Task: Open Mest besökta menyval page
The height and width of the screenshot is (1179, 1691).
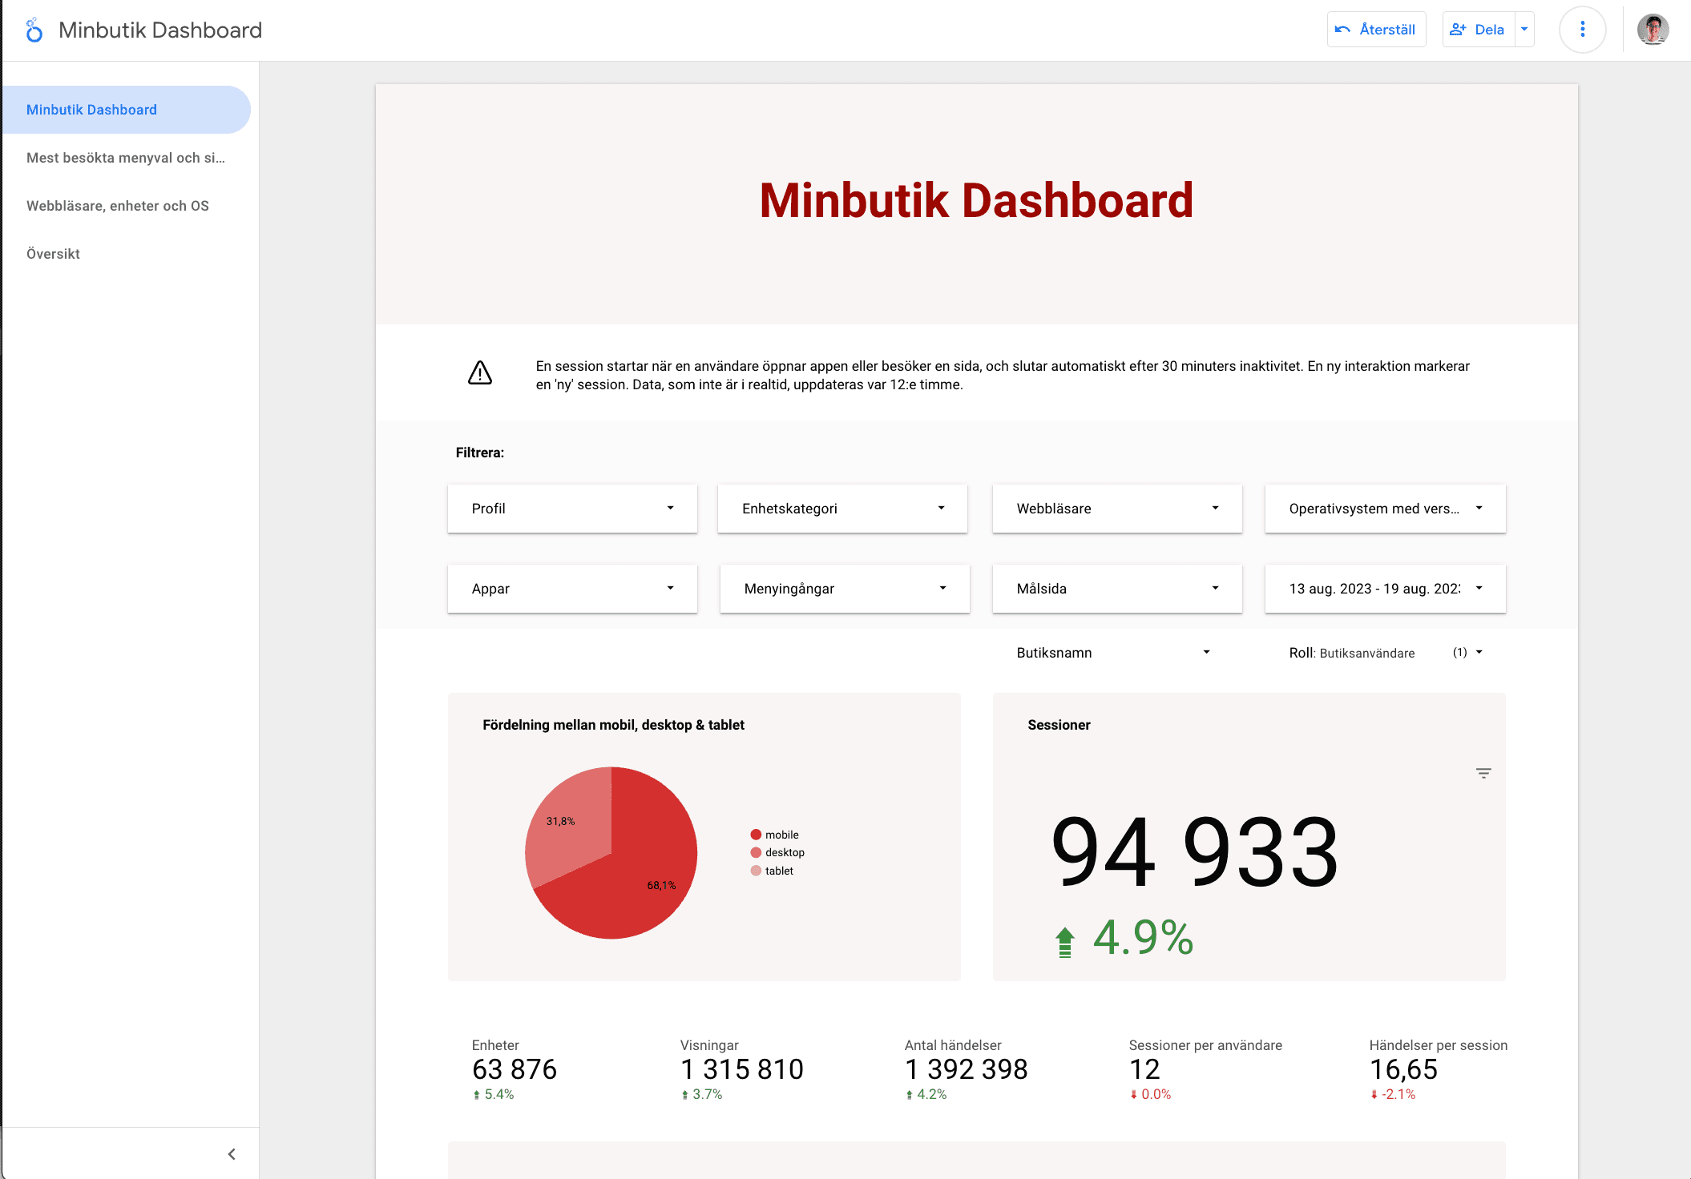Action: tap(125, 158)
